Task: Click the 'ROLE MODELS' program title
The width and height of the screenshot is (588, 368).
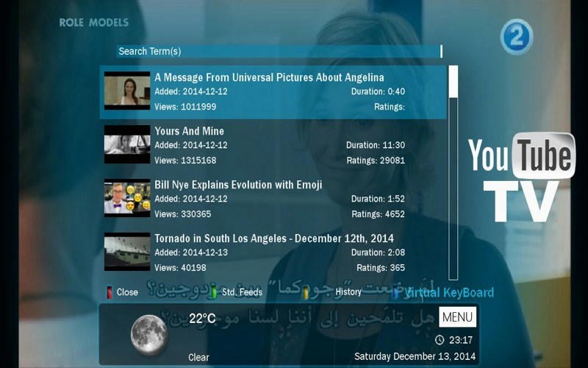Action: pyautogui.click(x=94, y=23)
